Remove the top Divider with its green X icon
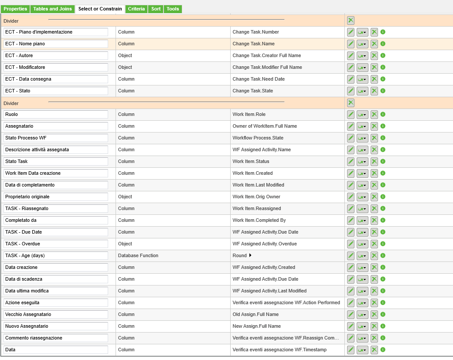Viewport: 453px width, 360px height. tap(351, 20)
